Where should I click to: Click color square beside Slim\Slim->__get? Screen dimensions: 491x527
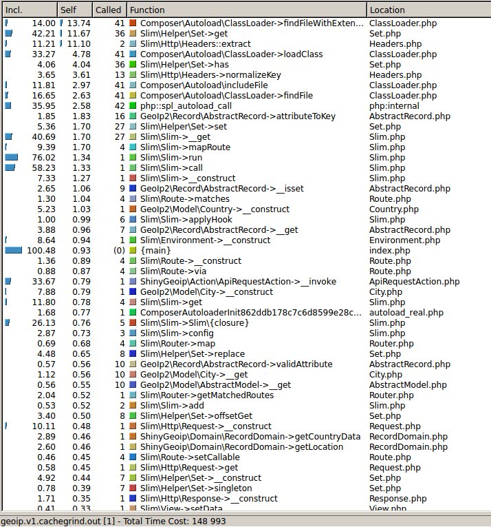coord(133,137)
